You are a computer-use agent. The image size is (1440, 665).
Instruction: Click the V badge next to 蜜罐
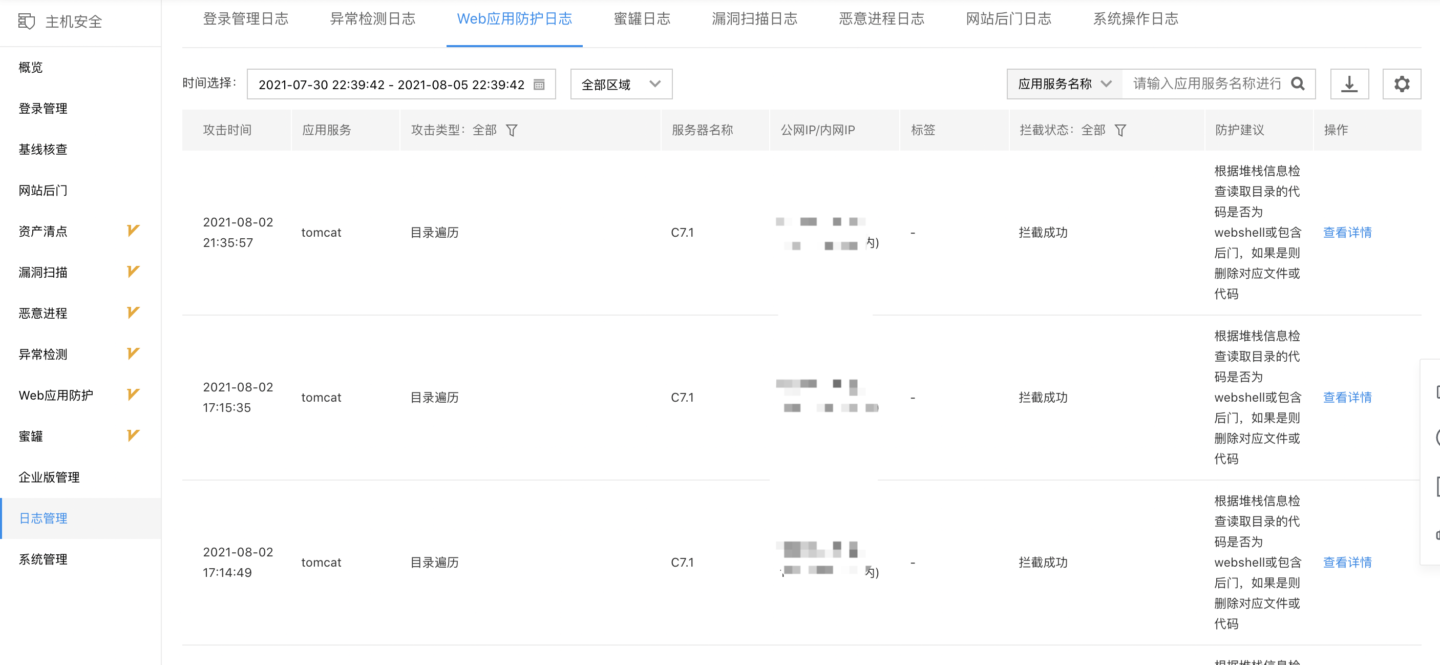tap(133, 435)
